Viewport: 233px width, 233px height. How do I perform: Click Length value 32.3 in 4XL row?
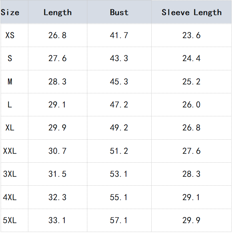[x=58, y=197]
